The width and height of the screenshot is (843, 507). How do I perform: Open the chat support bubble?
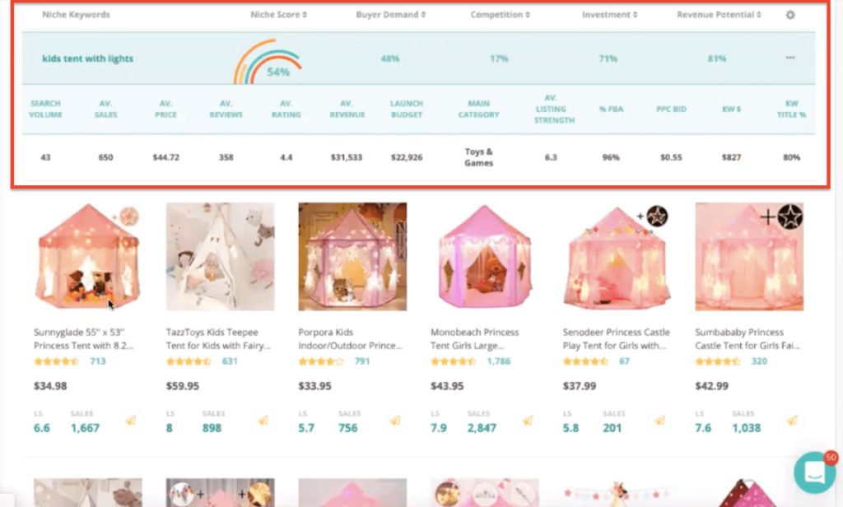coord(814,472)
